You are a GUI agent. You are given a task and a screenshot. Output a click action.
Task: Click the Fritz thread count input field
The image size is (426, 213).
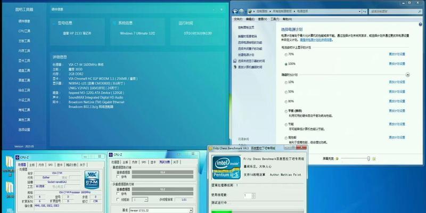point(248,195)
